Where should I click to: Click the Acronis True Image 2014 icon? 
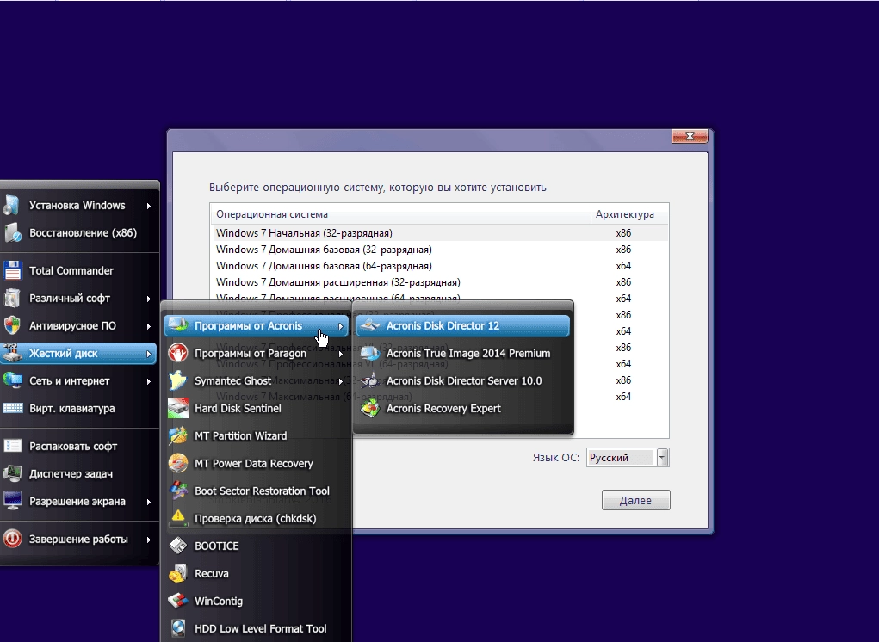click(x=369, y=353)
